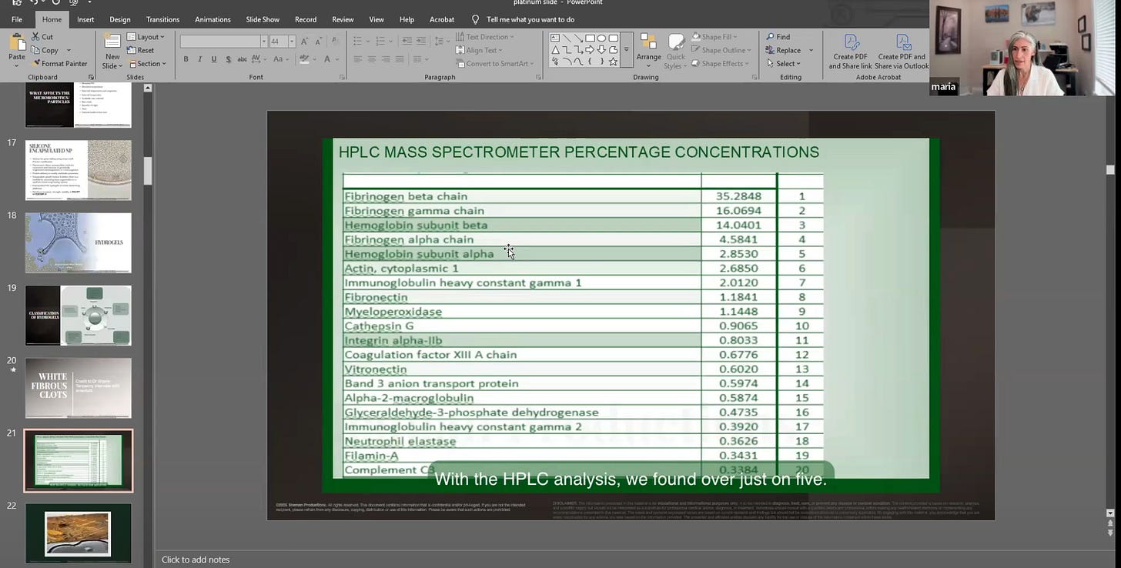Select the straight Line shape
Viewport: 1121px width, 568px height.
point(567,38)
